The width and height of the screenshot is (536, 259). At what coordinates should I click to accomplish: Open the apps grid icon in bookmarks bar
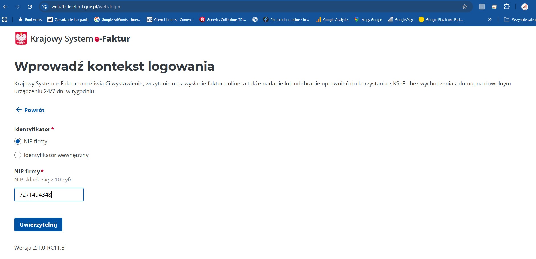[x=5, y=19]
